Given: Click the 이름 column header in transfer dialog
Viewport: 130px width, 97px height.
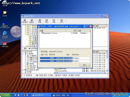Looking at the screenshot, I should [x=53, y=31].
